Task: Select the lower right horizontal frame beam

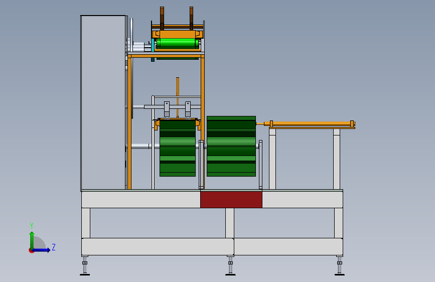Action: click(288, 246)
